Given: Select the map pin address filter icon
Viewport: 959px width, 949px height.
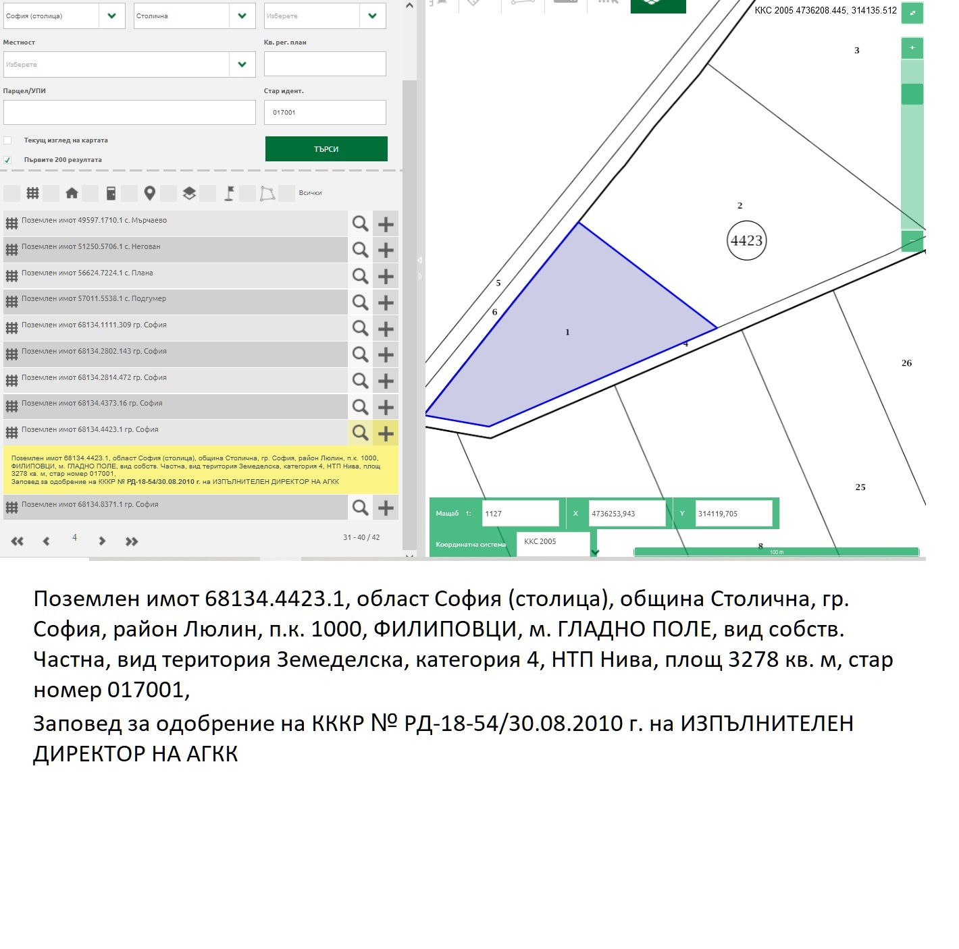Looking at the screenshot, I should coord(150,194).
